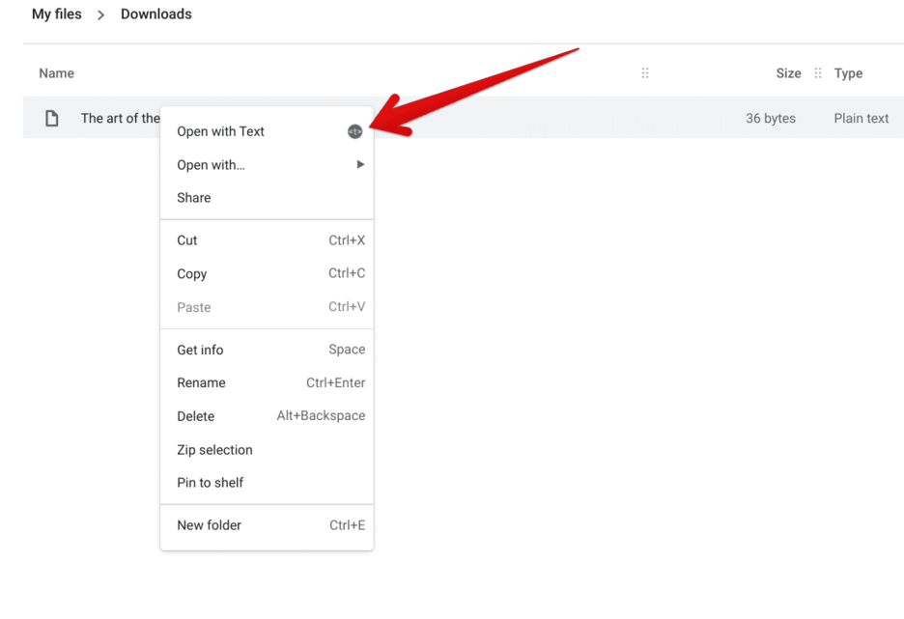Click the Text app icon beside Open with Text

click(x=354, y=131)
